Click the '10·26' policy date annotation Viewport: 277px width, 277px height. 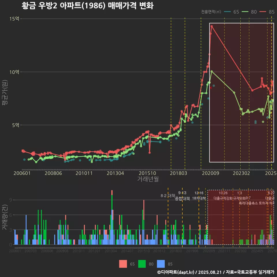[x=223, y=193]
